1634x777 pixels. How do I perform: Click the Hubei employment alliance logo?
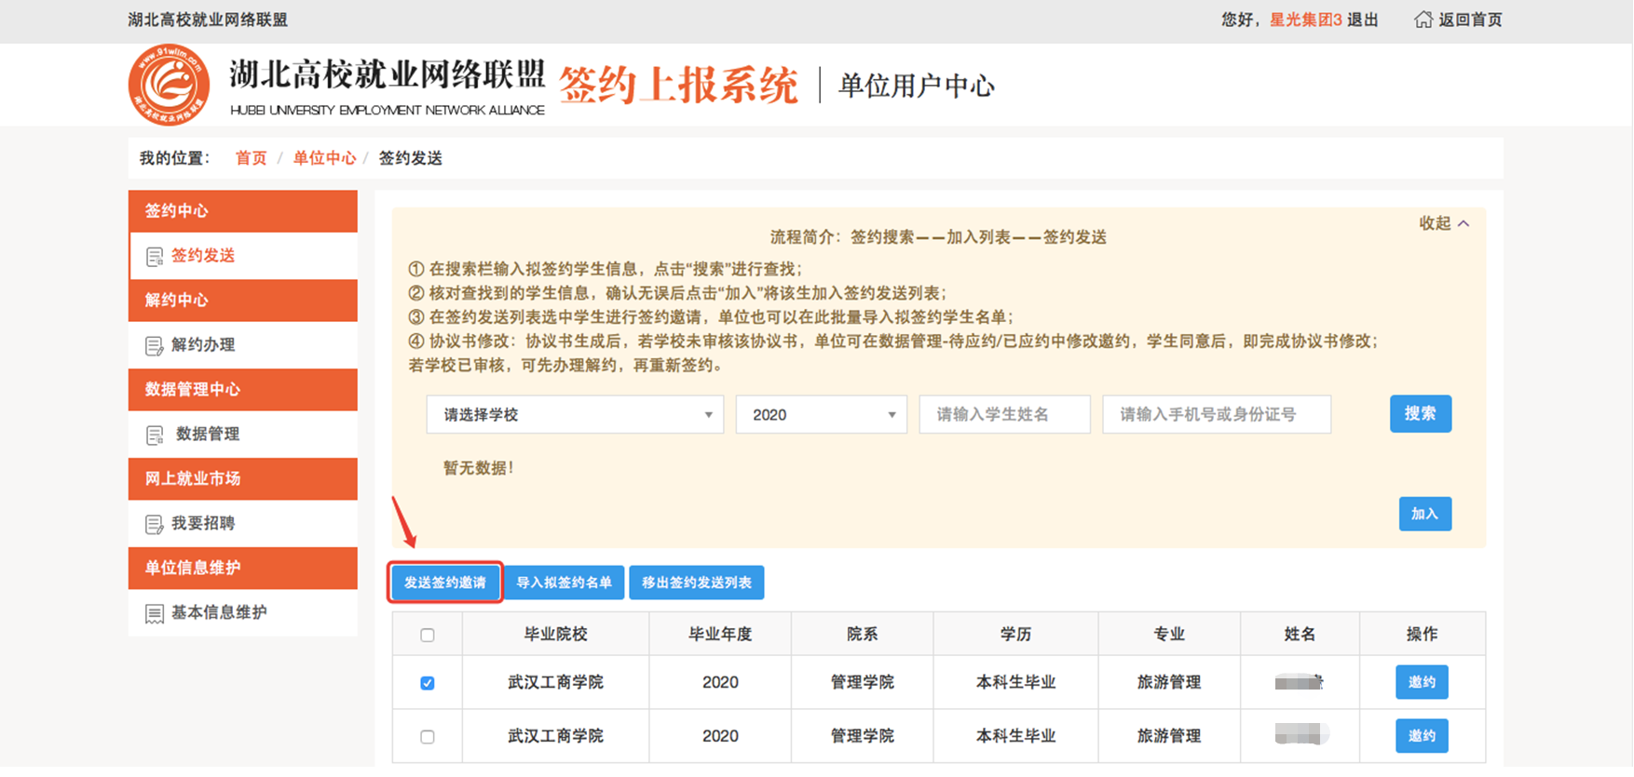click(169, 85)
